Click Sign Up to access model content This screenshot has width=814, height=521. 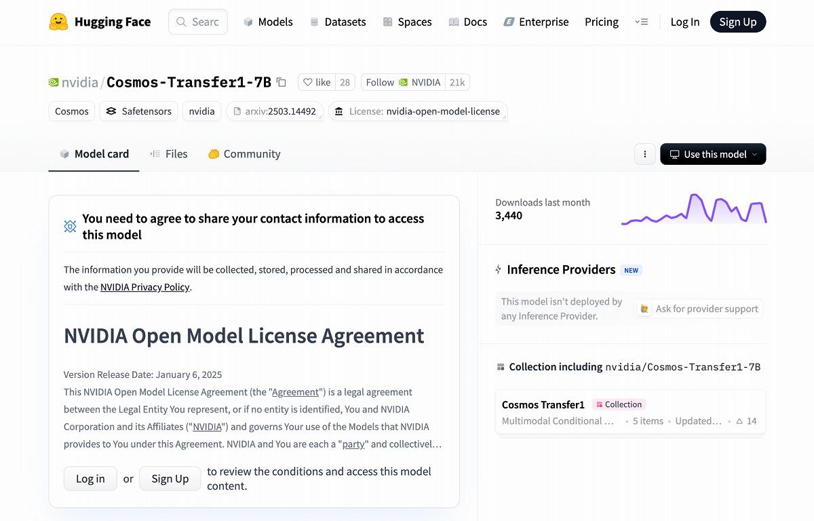pyautogui.click(x=170, y=478)
